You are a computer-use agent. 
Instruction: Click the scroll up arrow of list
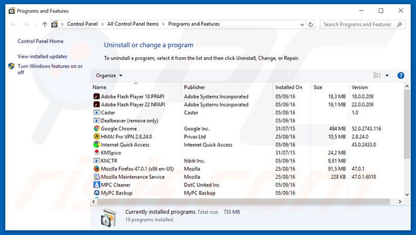coord(407,86)
